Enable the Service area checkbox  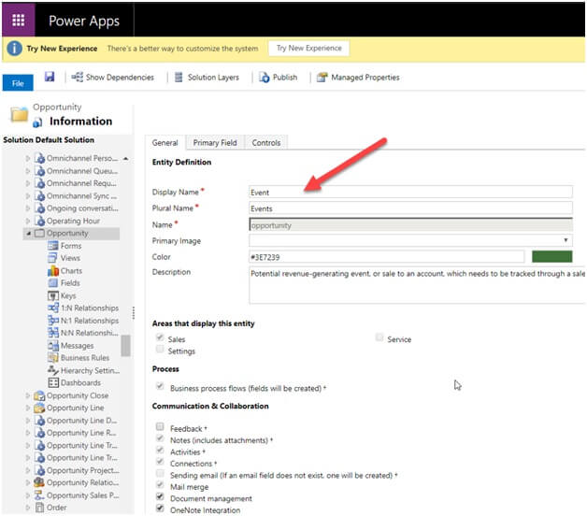point(379,337)
